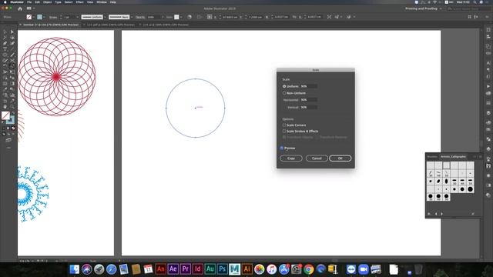Open Google Chrome from the dock
Image resolution: width=493 pixels, height=277 pixels.
tap(309, 269)
